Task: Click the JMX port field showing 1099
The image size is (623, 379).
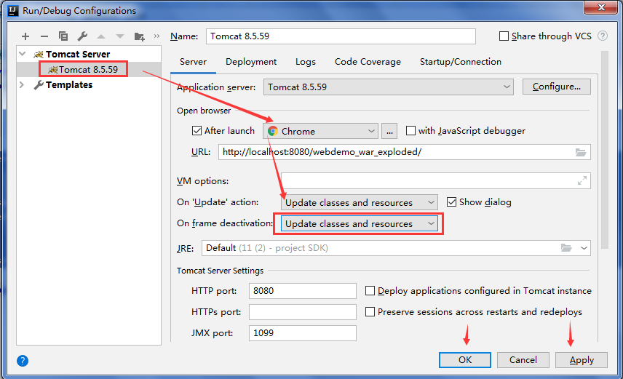Action: [x=303, y=333]
